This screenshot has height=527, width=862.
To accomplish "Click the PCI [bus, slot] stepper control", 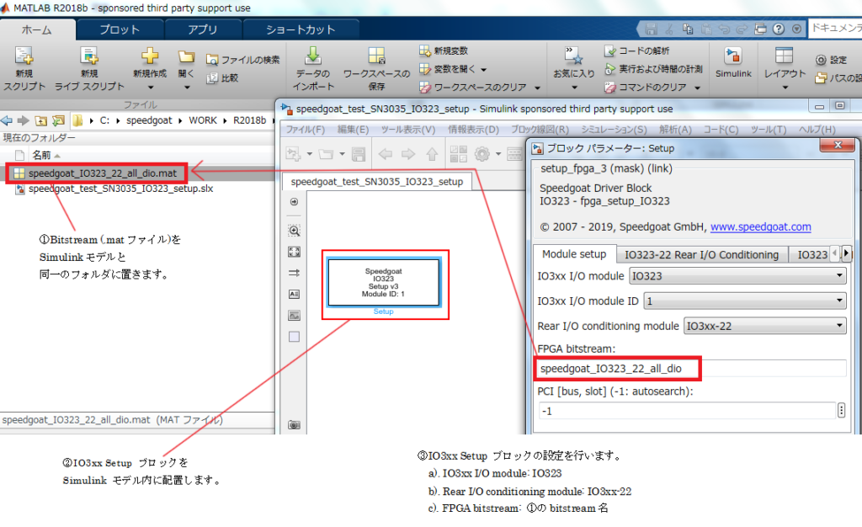I will [842, 410].
